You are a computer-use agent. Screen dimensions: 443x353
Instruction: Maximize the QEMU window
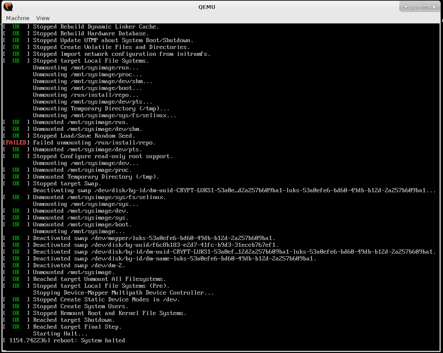[x=424, y=7]
